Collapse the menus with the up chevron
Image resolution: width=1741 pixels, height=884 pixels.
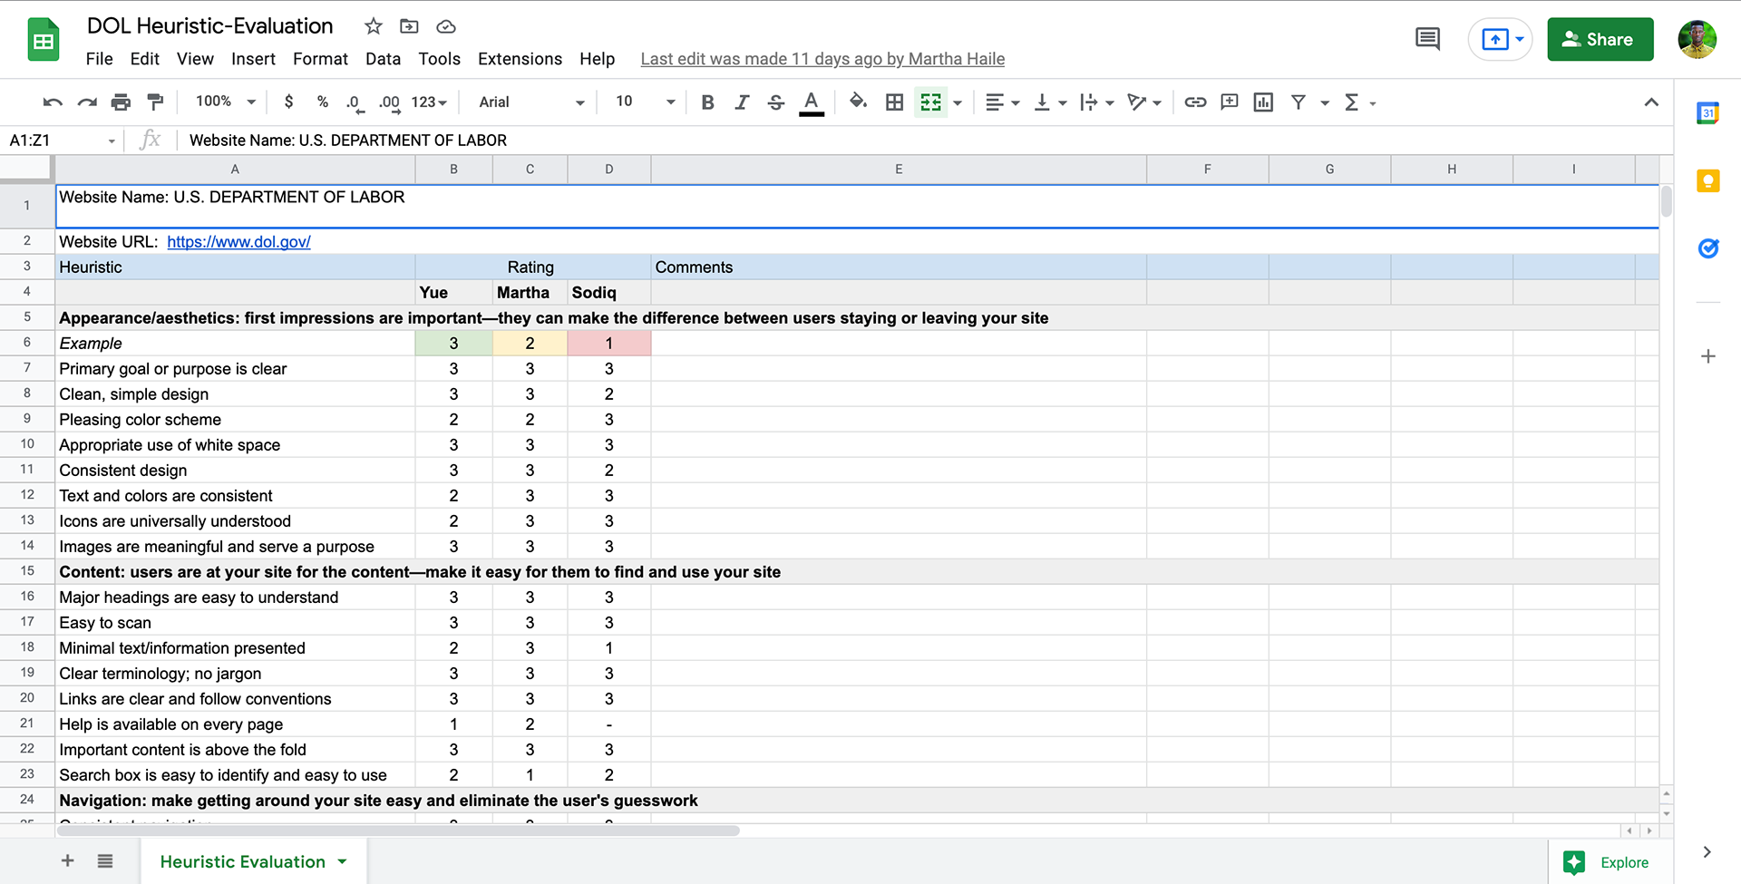(1651, 102)
